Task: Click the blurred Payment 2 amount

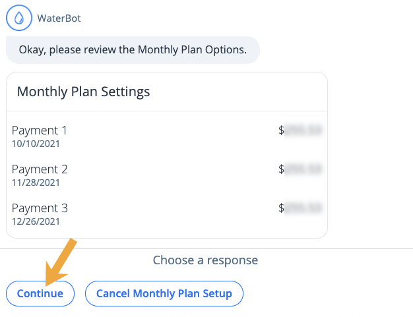Action: pyautogui.click(x=303, y=169)
